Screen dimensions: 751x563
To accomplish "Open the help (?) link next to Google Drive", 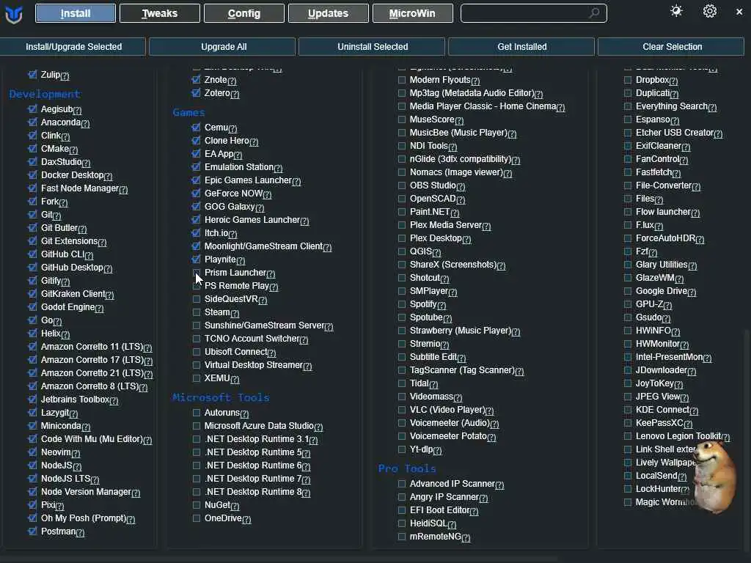I will point(692,292).
